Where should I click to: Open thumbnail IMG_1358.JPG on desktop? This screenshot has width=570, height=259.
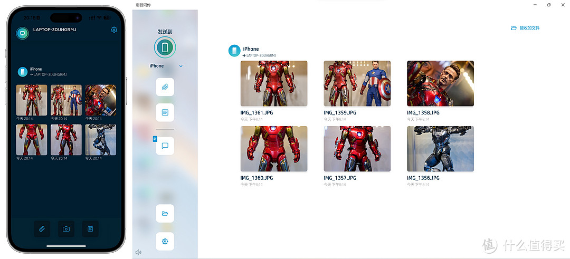tap(440, 83)
